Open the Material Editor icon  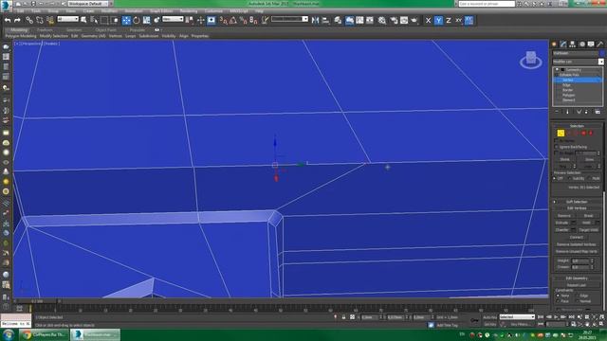382,21
